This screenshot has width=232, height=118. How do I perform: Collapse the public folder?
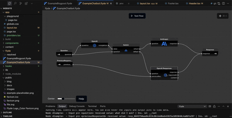(x=9, y=77)
